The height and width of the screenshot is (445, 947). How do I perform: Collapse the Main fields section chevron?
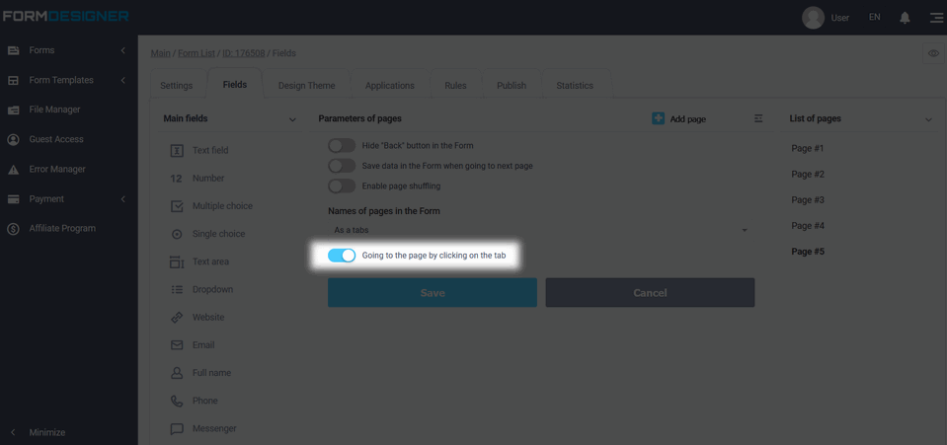click(x=292, y=119)
